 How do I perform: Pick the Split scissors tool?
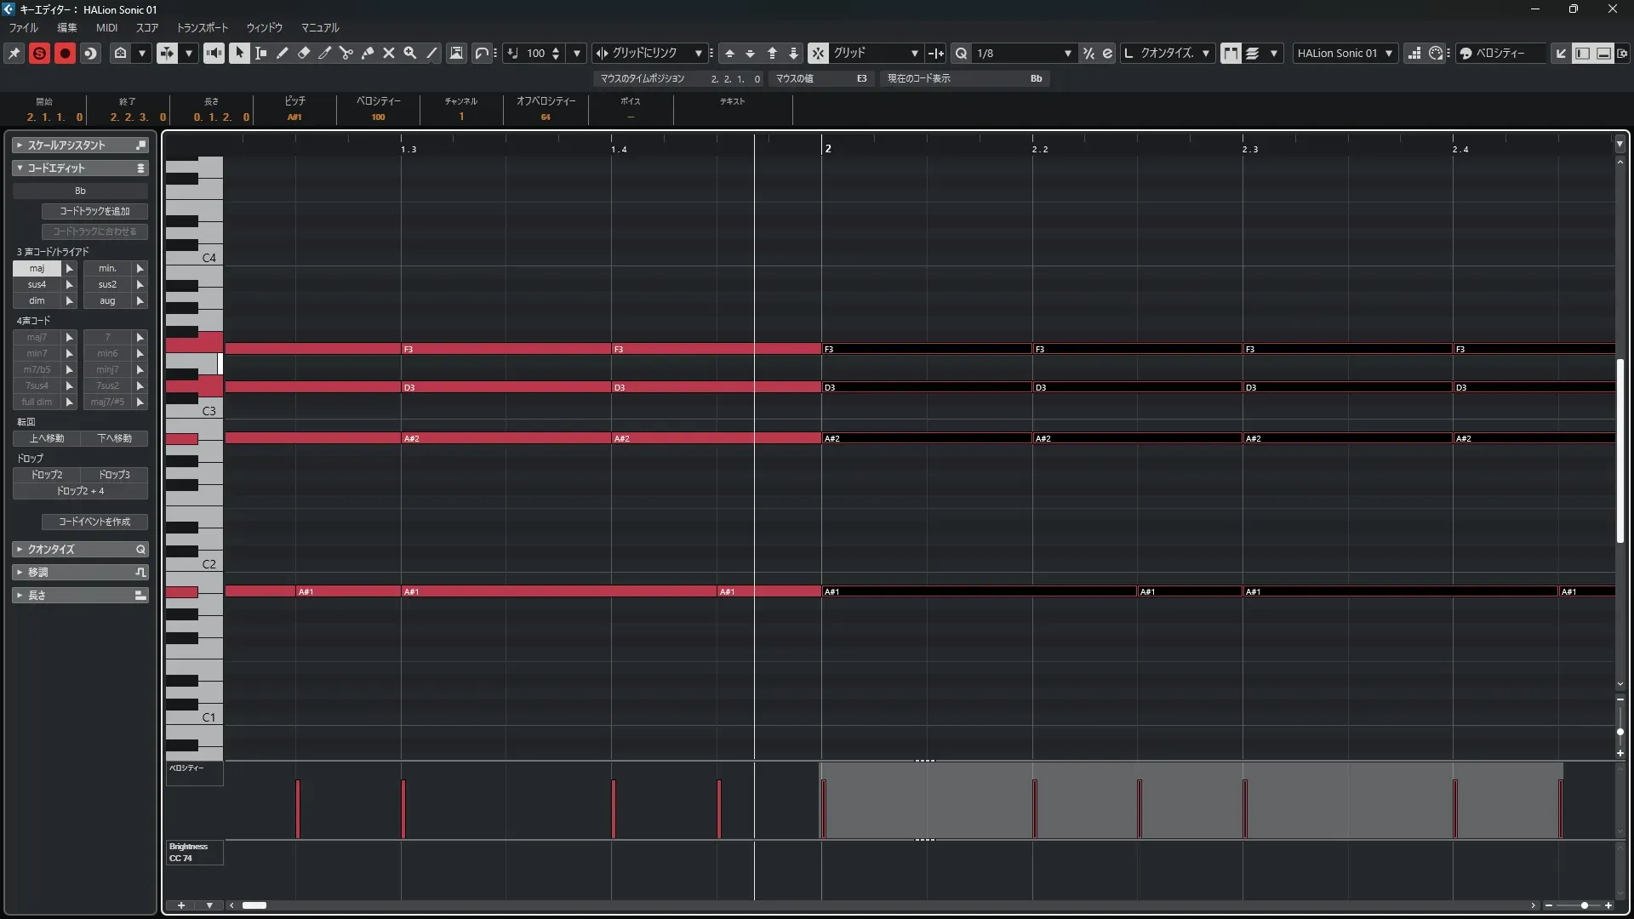[x=346, y=53]
